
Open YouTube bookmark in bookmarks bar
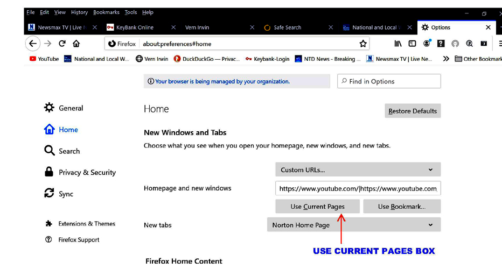[x=44, y=59]
